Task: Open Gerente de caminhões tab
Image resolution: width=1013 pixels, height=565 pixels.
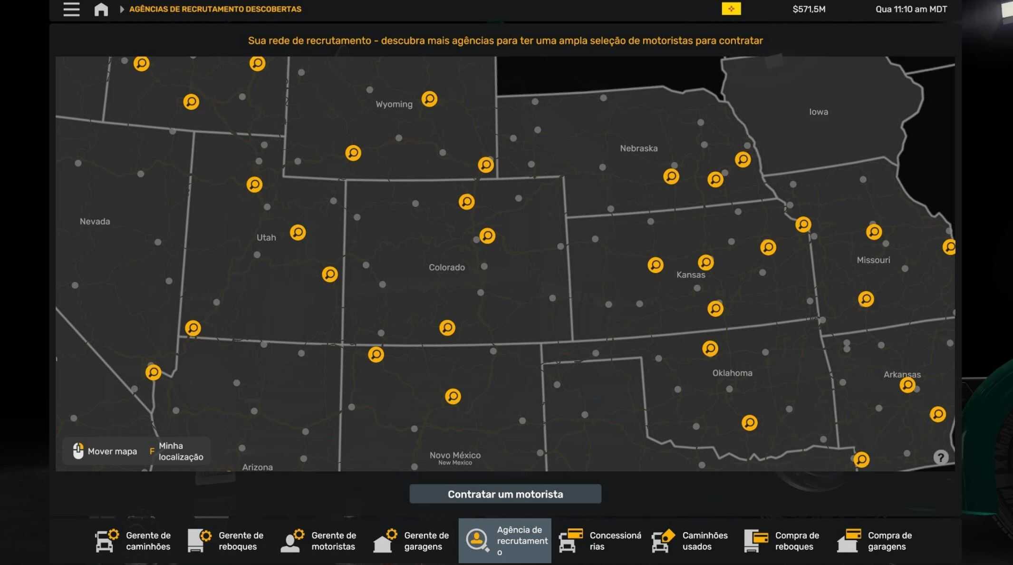Action: (133, 541)
